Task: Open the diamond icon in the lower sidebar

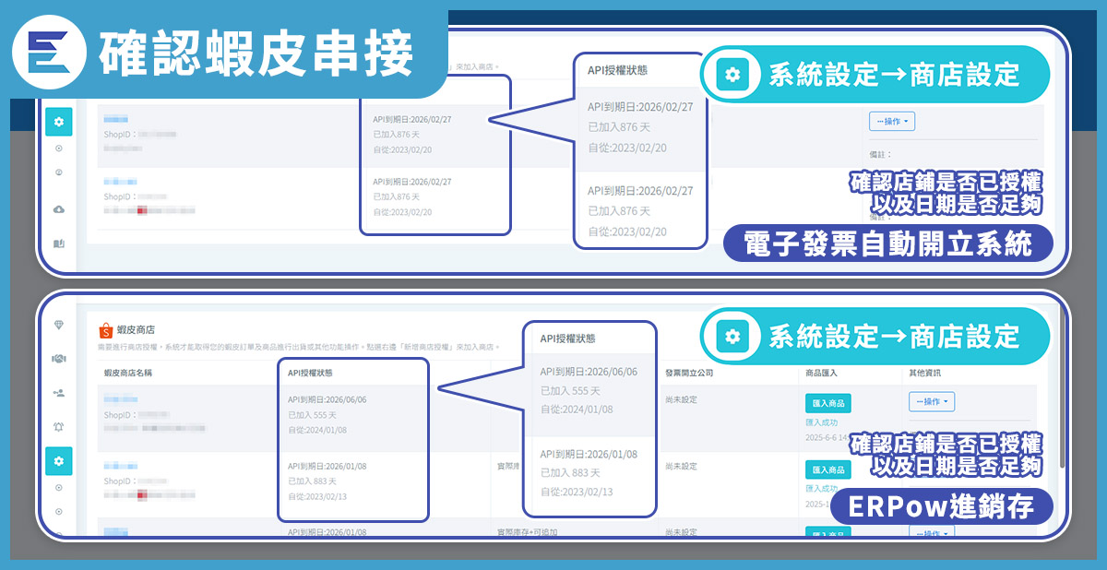Action: (x=59, y=325)
